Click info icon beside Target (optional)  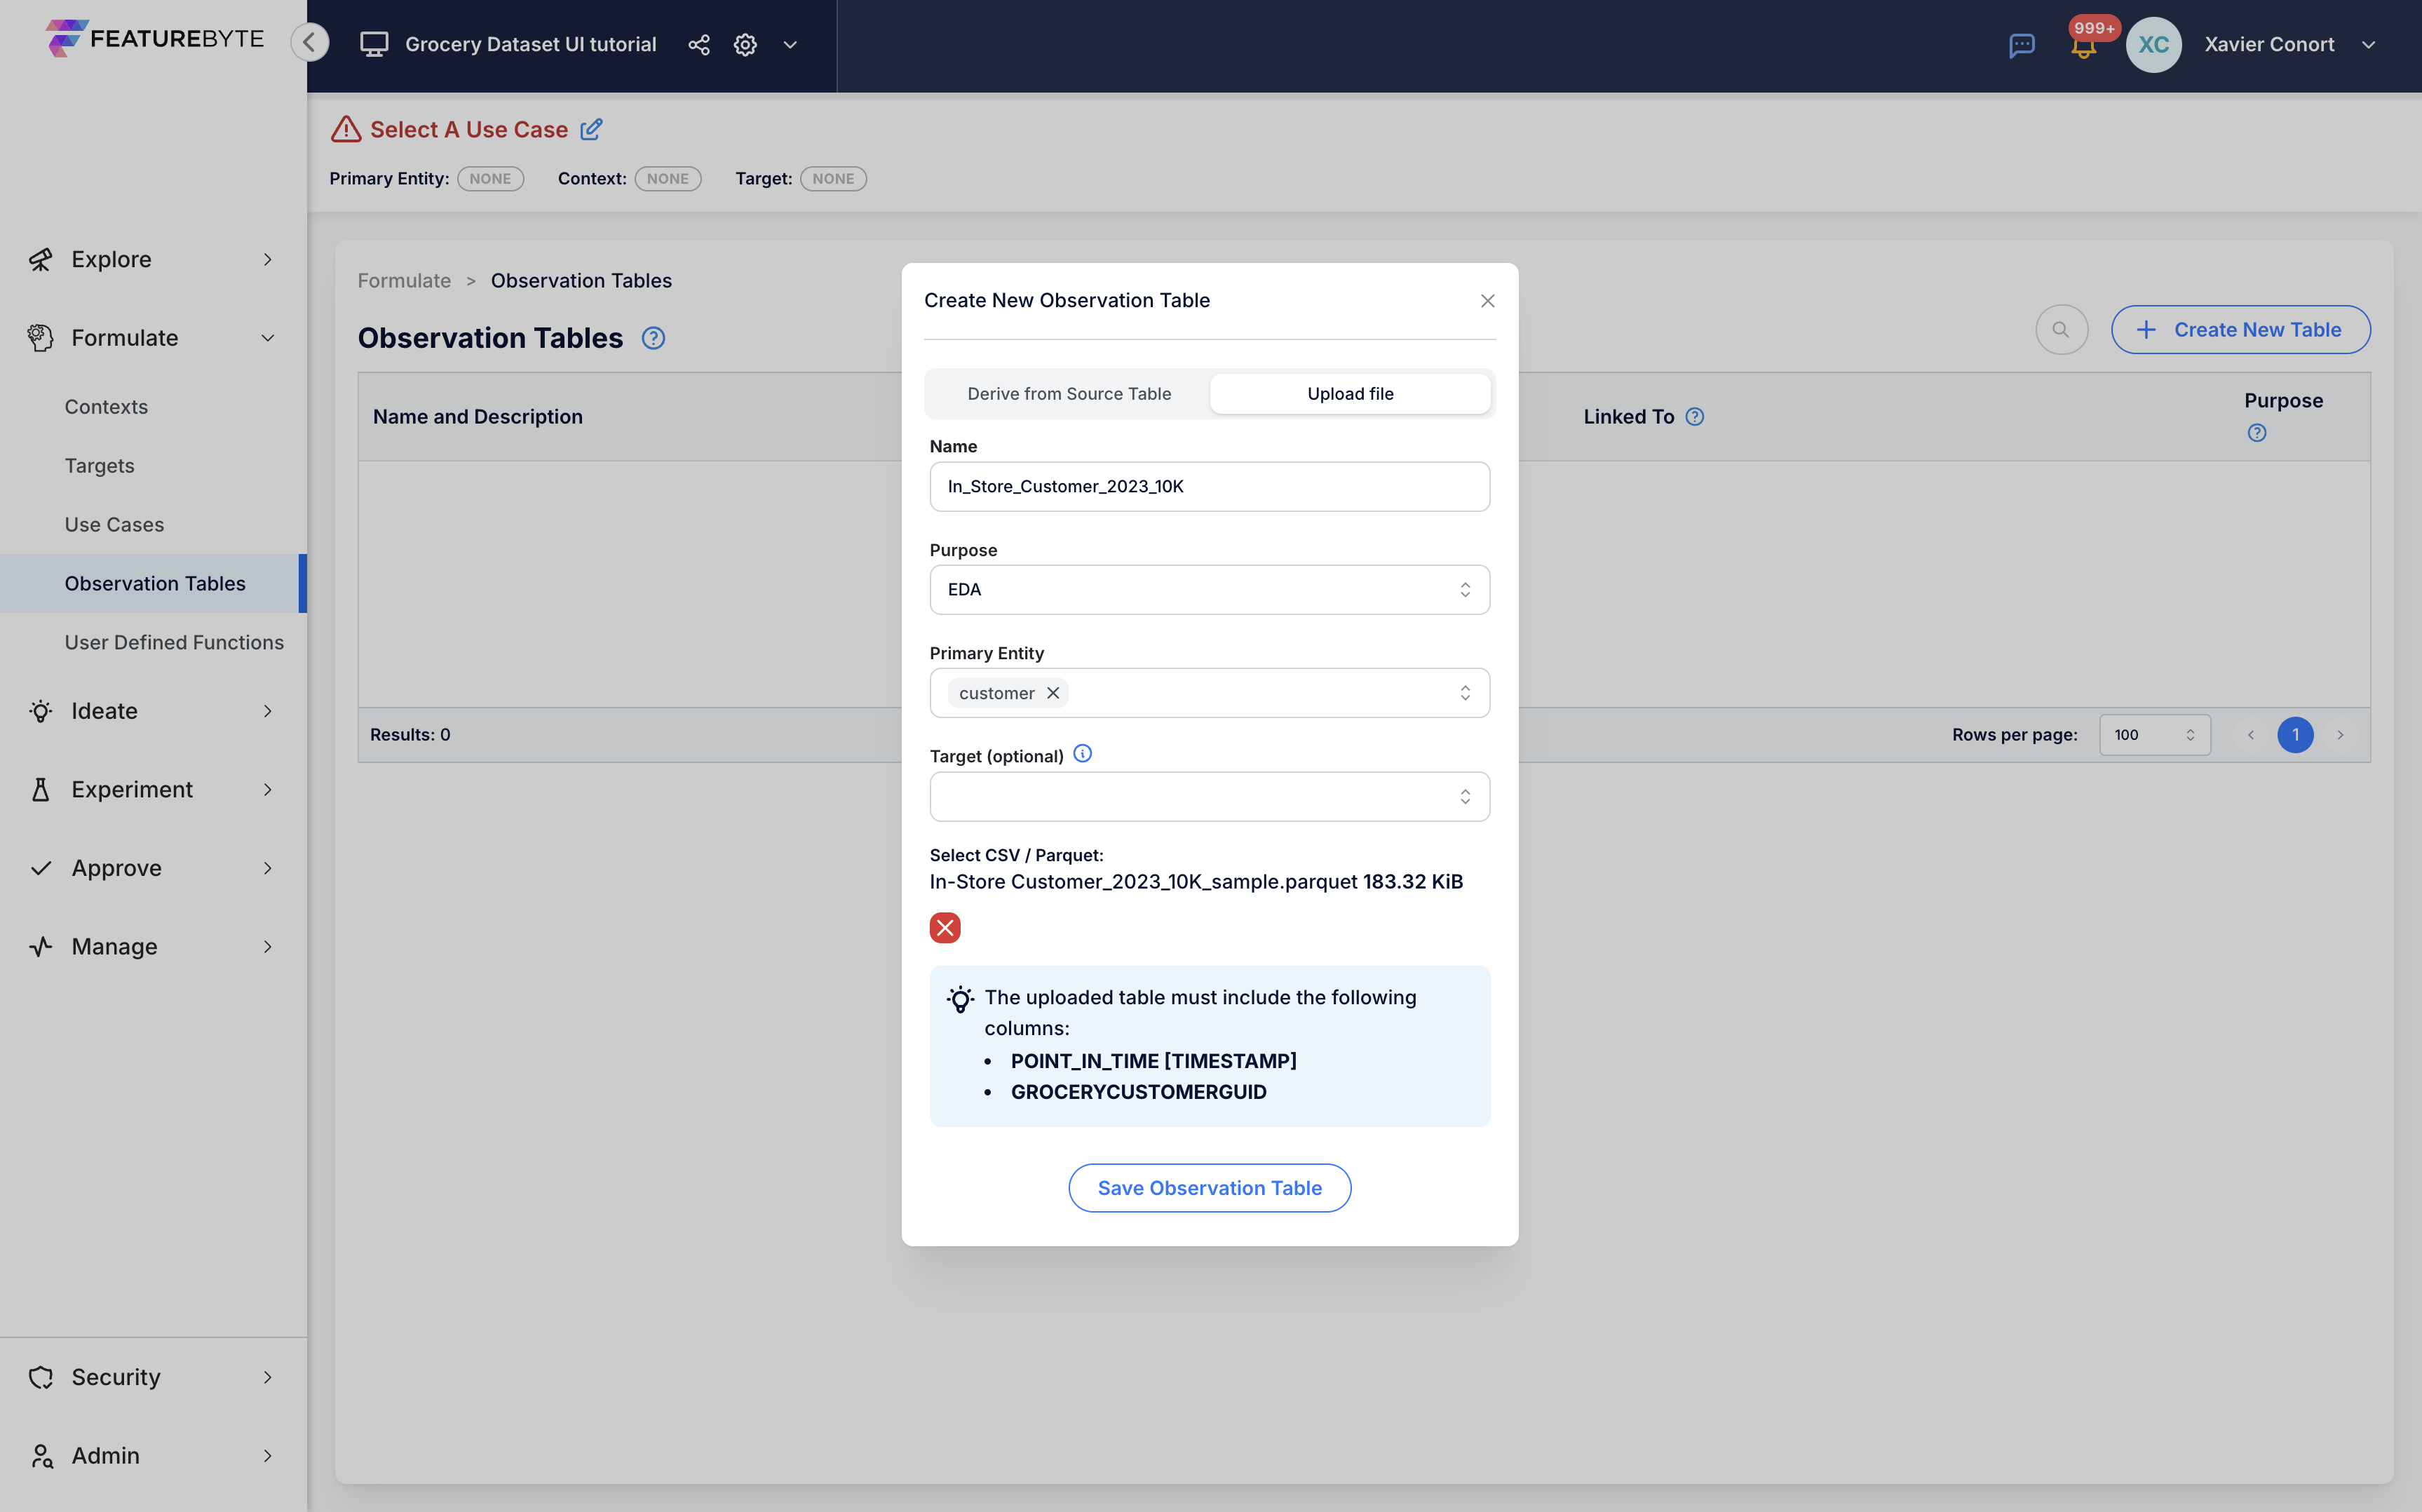coord(1083,754)
